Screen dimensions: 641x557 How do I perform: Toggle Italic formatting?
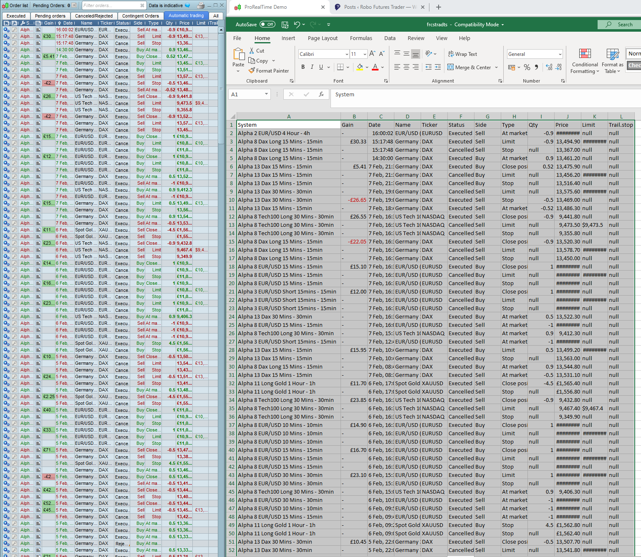pyautogui.click(x=312, y=67)
